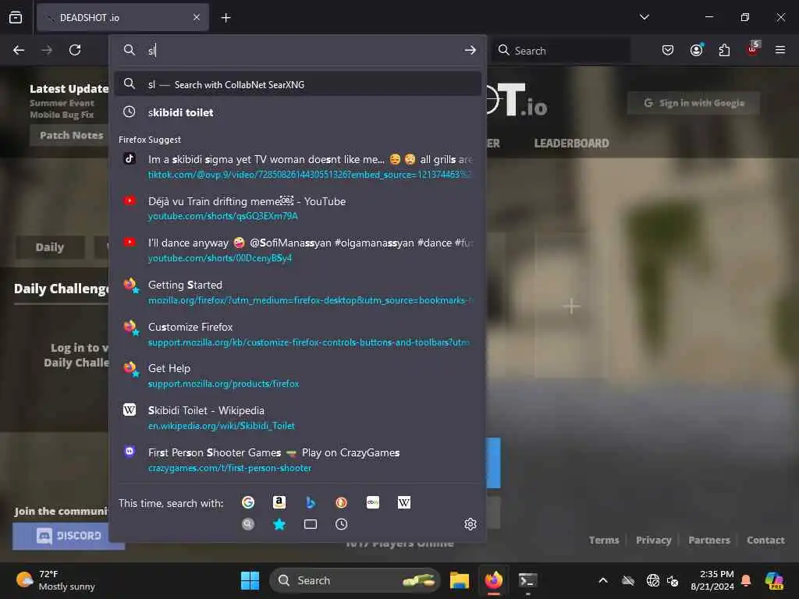
Task: Open the Partners link
Action: pyautogui.click(x=708, y=540)
